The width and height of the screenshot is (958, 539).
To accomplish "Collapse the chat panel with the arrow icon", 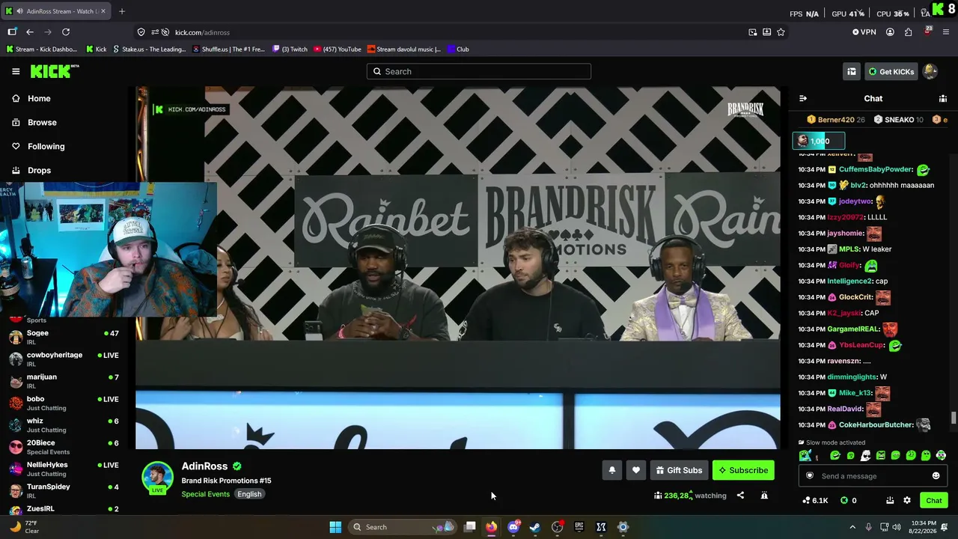I will [803, 98].
